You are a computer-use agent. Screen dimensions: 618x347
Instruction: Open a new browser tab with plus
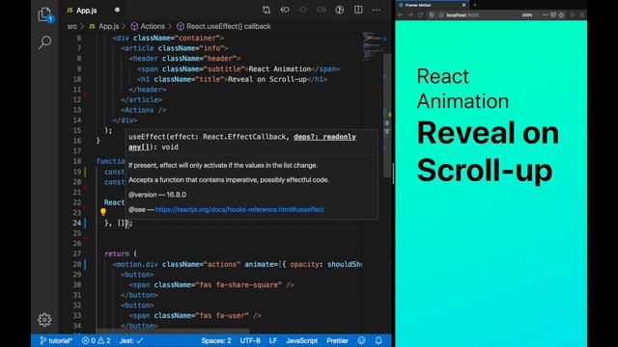(x=475, y=5)
